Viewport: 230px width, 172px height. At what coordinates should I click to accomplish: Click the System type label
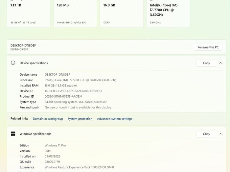28,102
